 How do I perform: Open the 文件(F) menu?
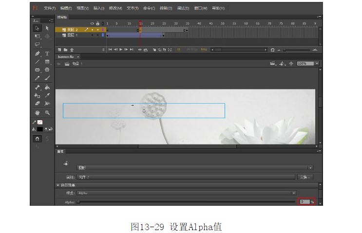(x=50, y=8)
